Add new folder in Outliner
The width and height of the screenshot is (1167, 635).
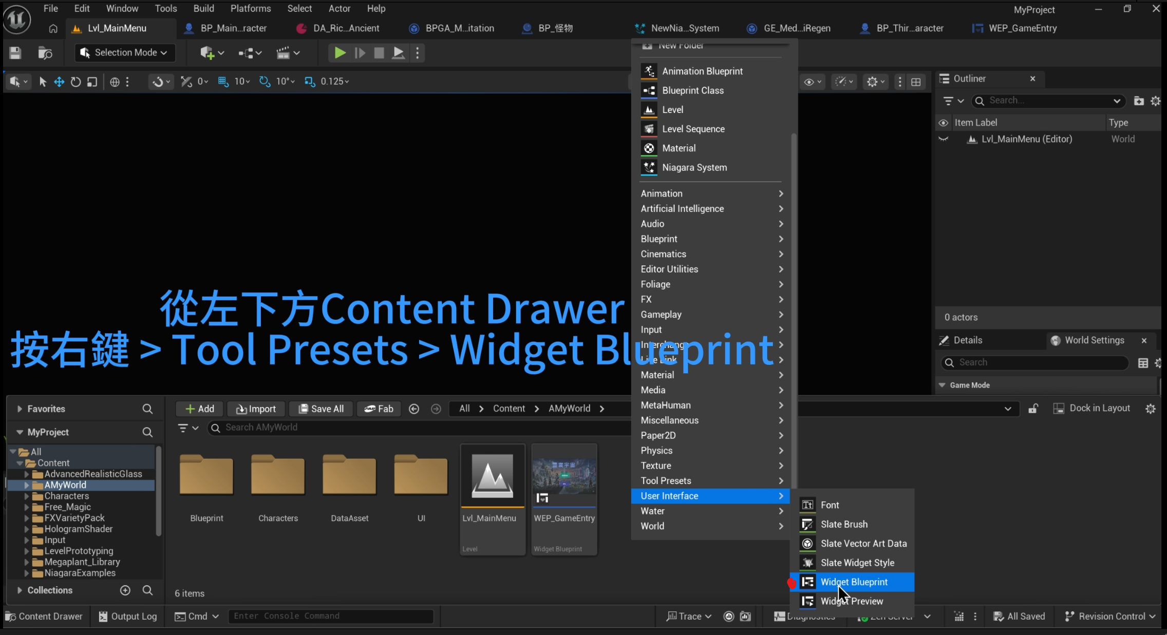coord(1139,101)
